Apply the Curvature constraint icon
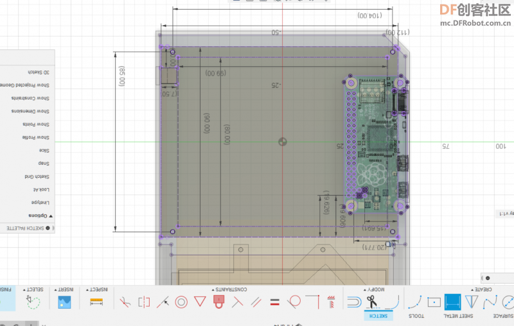Image resolution: width=514 pixels, height=326 pixels. click(125, 302)
